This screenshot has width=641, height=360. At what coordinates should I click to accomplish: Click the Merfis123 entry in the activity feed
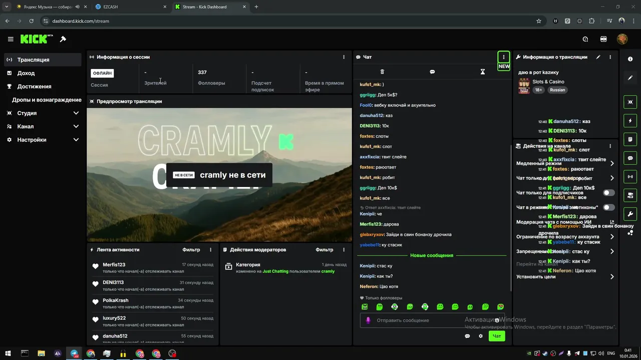click(x=153, y=267)
